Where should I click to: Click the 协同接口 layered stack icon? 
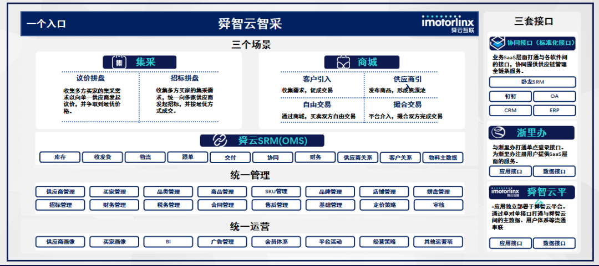(x=498, y=43)
